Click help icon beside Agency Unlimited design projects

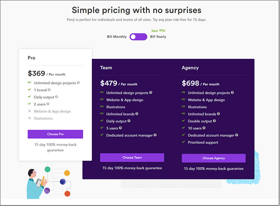[232, 93]
